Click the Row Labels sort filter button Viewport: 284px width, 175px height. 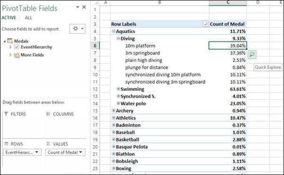[x=205, y=24]
